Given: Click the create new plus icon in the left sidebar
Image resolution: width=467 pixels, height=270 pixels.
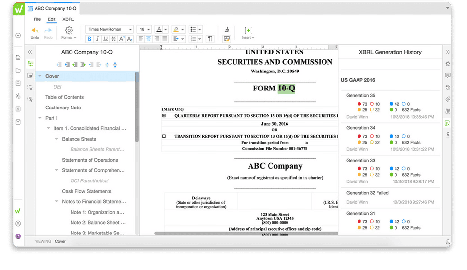Looking at the screenshot, I should [x=18, y=36].
